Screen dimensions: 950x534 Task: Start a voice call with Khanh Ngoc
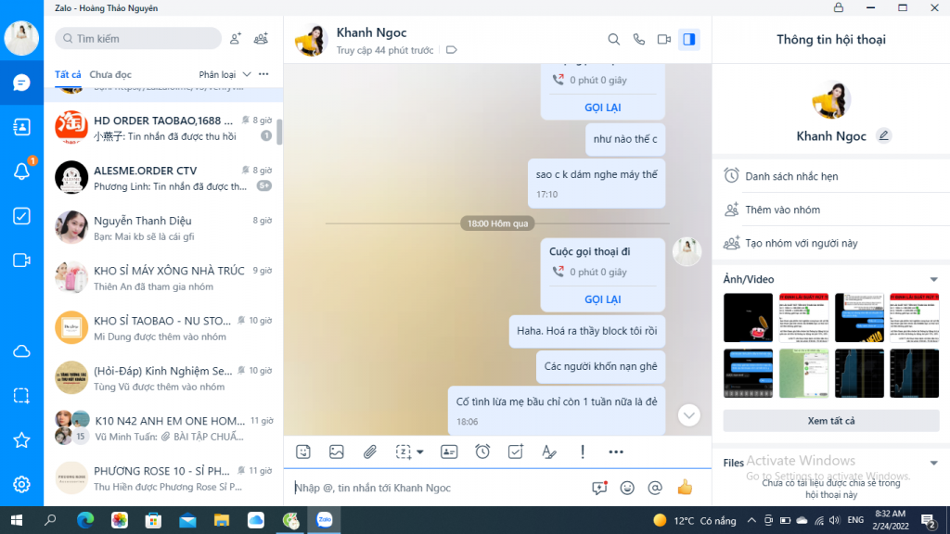638,39
